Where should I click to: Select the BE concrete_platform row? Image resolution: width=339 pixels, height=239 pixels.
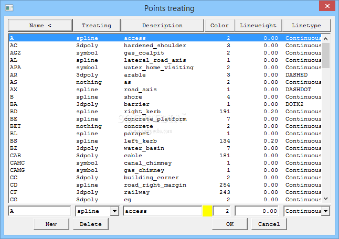165,119
